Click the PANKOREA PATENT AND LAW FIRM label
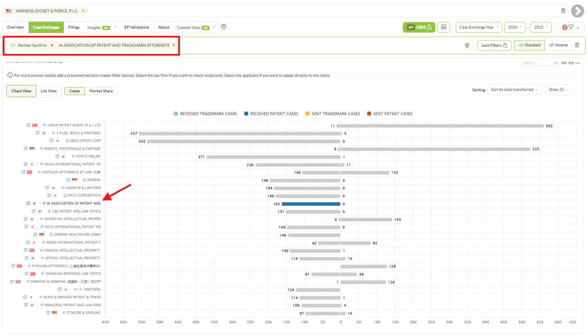Screen dimensions: 588x336 coord(72,305)
